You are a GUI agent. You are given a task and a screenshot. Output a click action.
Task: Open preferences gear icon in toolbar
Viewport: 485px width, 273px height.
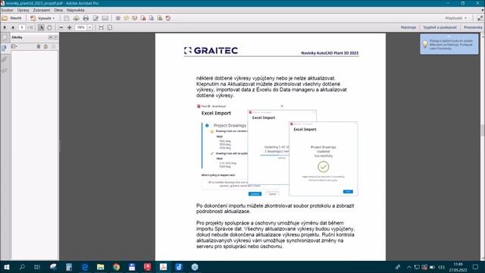tap(118, 18)
